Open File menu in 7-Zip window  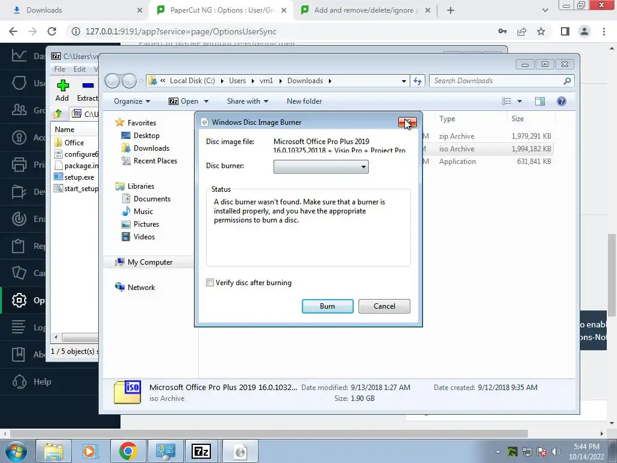click(60, 69)
